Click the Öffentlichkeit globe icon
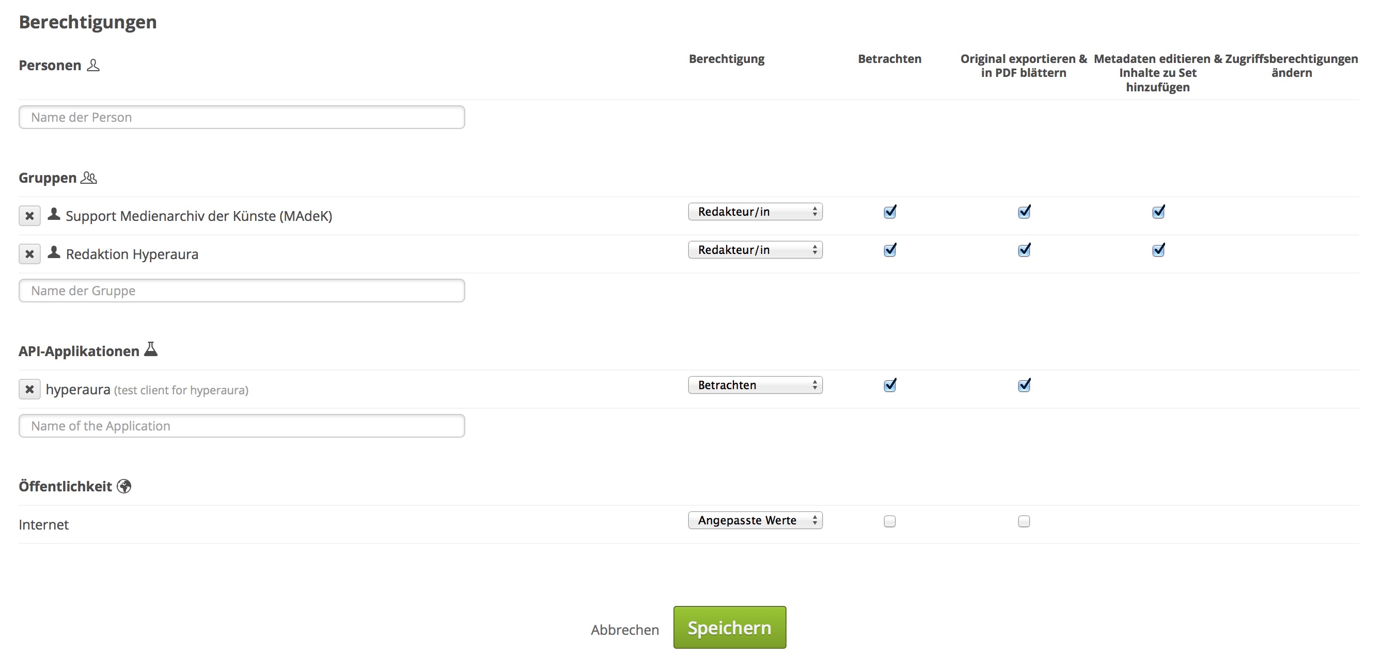1383x672 pixels. tap(124, 486)
